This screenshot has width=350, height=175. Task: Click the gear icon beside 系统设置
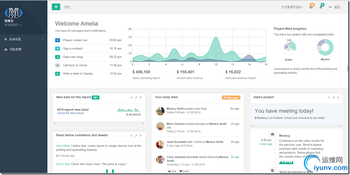[x=6, y=39]
